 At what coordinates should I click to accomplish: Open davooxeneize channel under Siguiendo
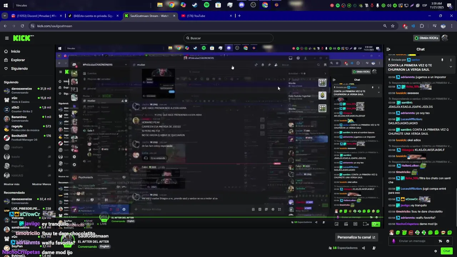pyautogui.click(x=27, y=90)
